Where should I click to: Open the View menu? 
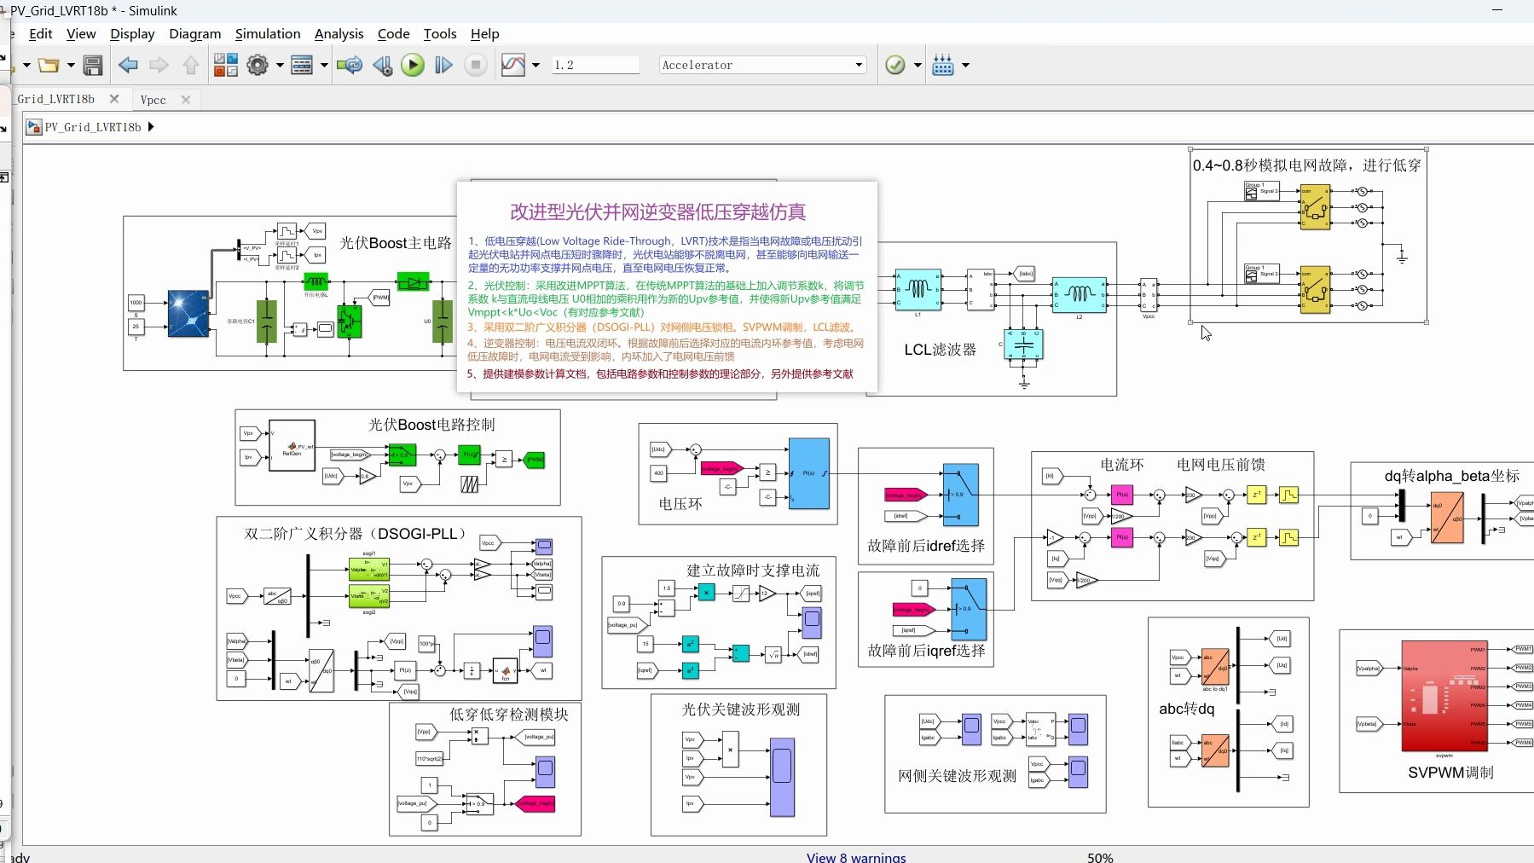pos(81,34)
